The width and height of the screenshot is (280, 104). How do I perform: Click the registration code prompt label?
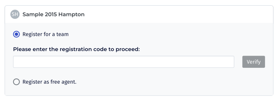[77, 49]
